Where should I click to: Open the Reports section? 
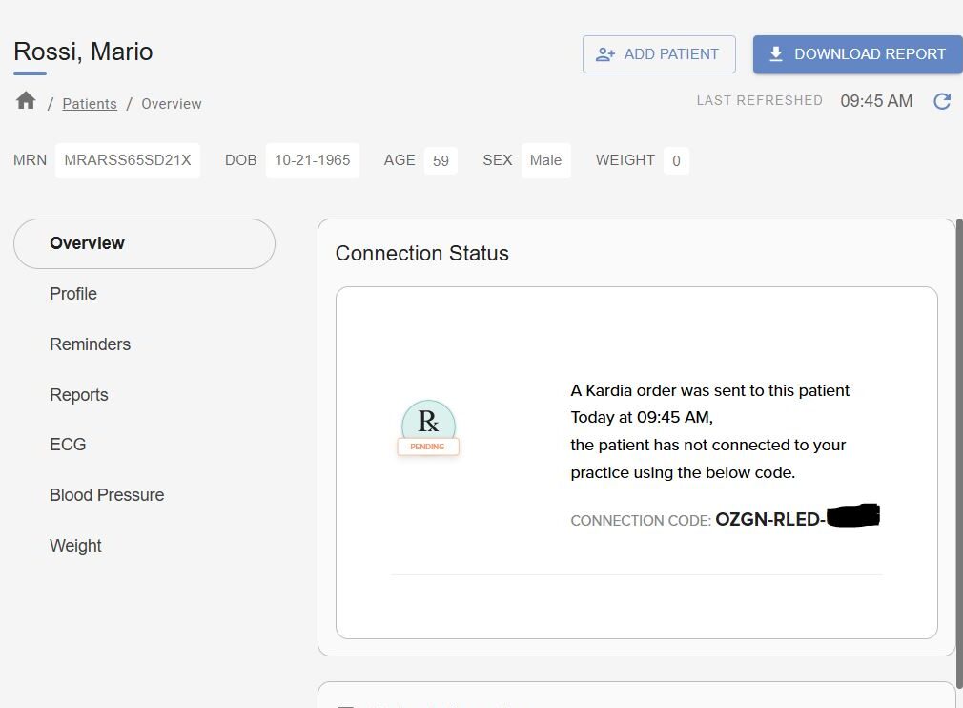coord(78,395)
